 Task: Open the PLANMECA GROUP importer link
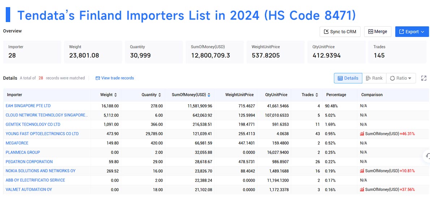(x=23, y=152)
